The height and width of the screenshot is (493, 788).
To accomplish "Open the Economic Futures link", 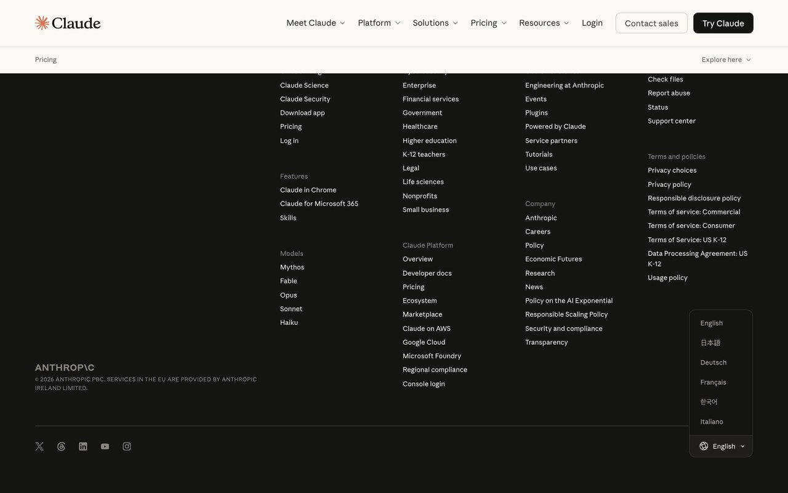I will click(553, 259).
